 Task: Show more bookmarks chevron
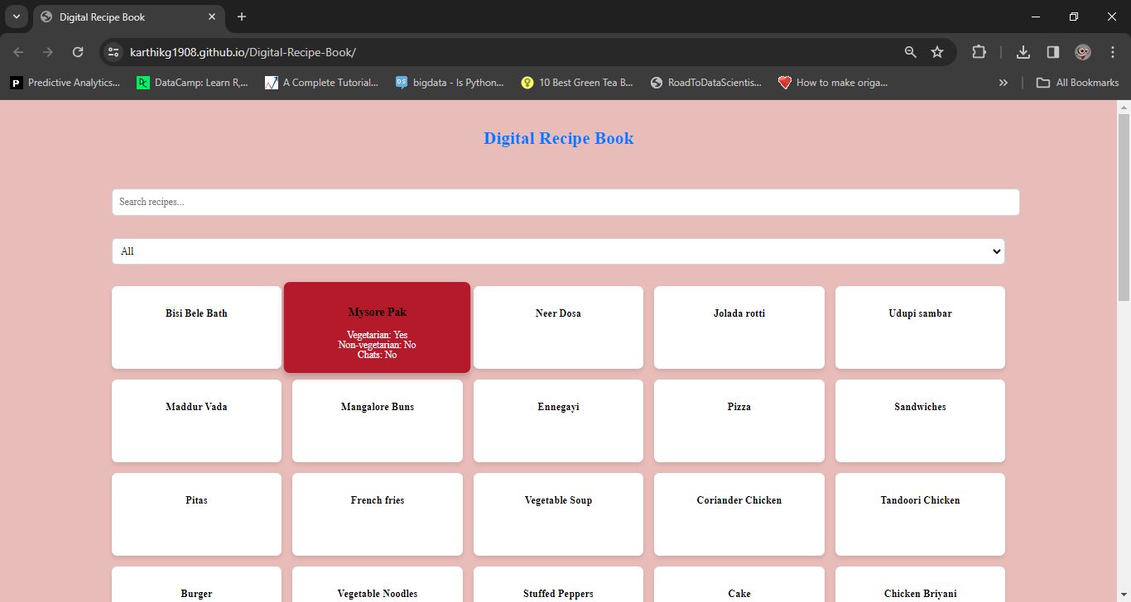[1003, 83]
